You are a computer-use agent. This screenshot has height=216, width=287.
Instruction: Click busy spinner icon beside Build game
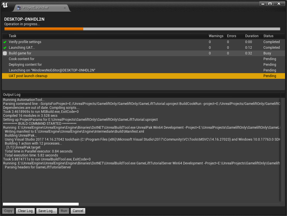[x=5, y=53]
